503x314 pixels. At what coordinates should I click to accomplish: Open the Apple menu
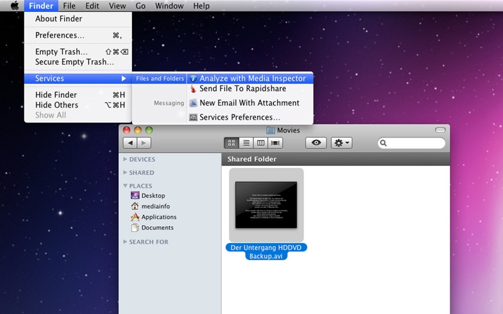pos(14,6)
